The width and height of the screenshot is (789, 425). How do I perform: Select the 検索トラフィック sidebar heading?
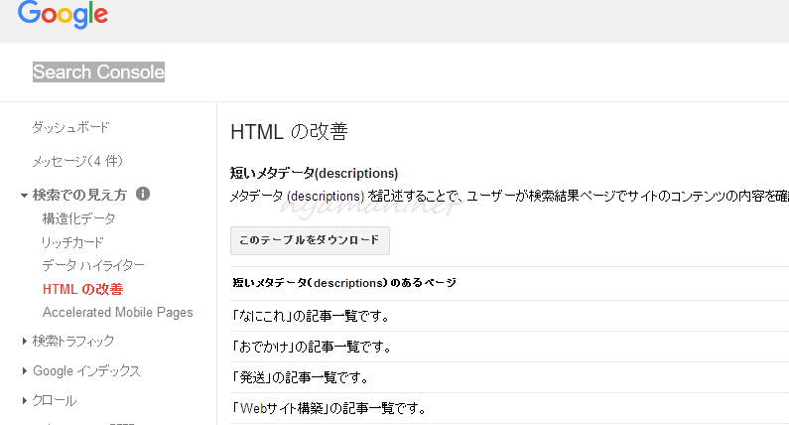point(73,341)
